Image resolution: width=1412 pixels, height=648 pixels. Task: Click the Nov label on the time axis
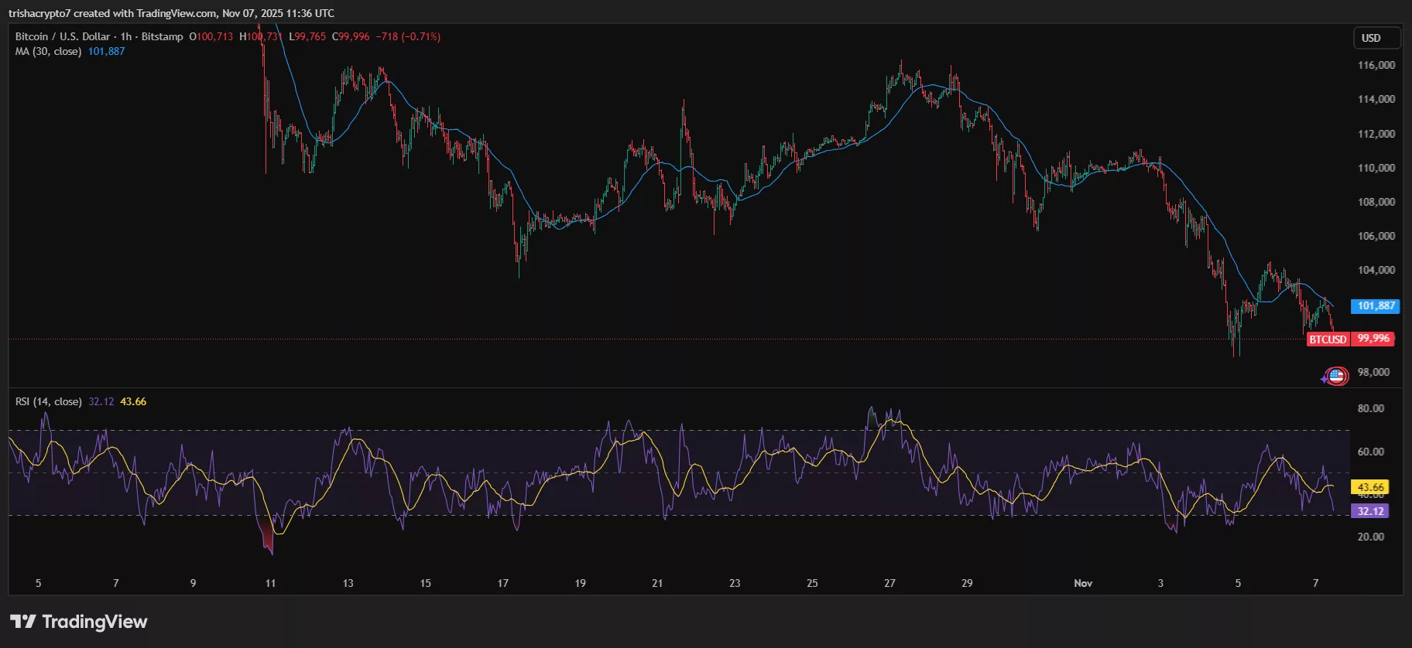(1083, 583)
